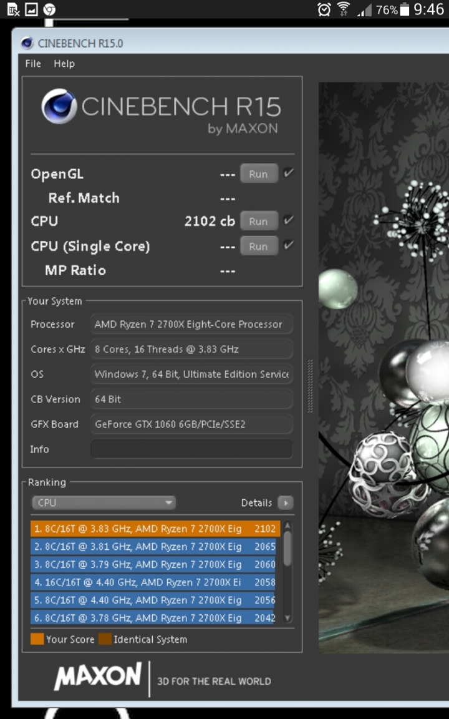
Task: Select ranking row 5 scoring 2056
Action: point(153,600)
